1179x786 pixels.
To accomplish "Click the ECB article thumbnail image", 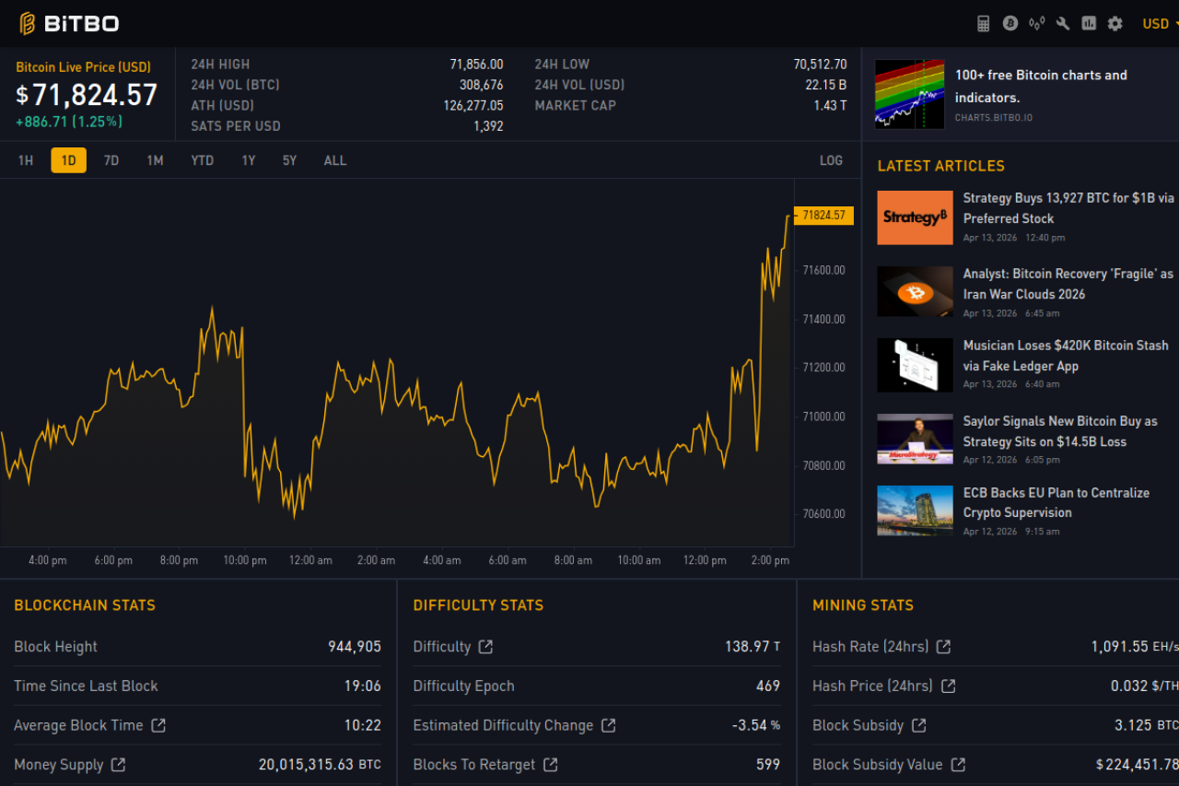I will coord(915,510).
